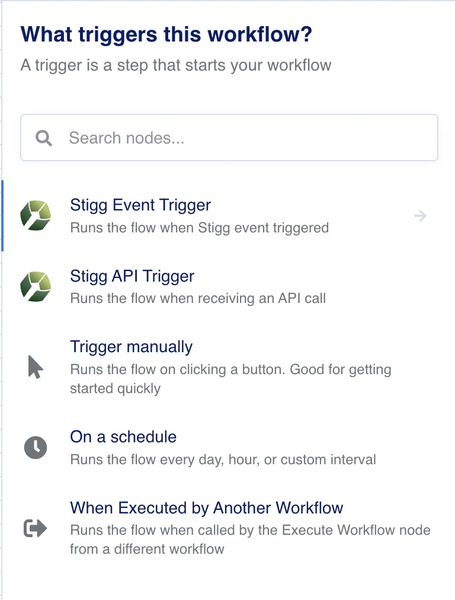455x600 pixels.
Task: Click the gray arrow next to Stigg Event Trigger
Action: click(420, 216)
